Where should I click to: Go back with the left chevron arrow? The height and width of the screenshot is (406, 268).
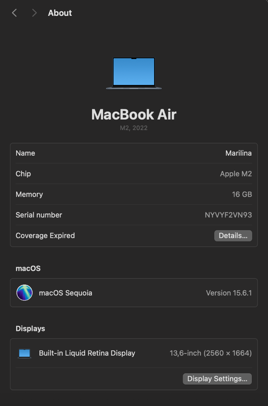(x=14, y=13)
